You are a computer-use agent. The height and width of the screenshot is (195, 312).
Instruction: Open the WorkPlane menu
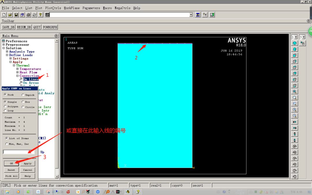71,8
